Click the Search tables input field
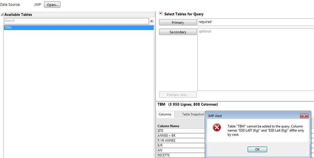Viewport: 314px width, 158px height. pos(76,21)
